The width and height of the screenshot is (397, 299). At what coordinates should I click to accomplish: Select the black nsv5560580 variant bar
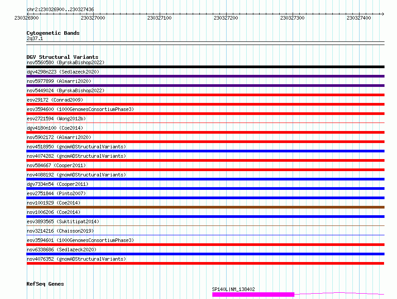205,67
